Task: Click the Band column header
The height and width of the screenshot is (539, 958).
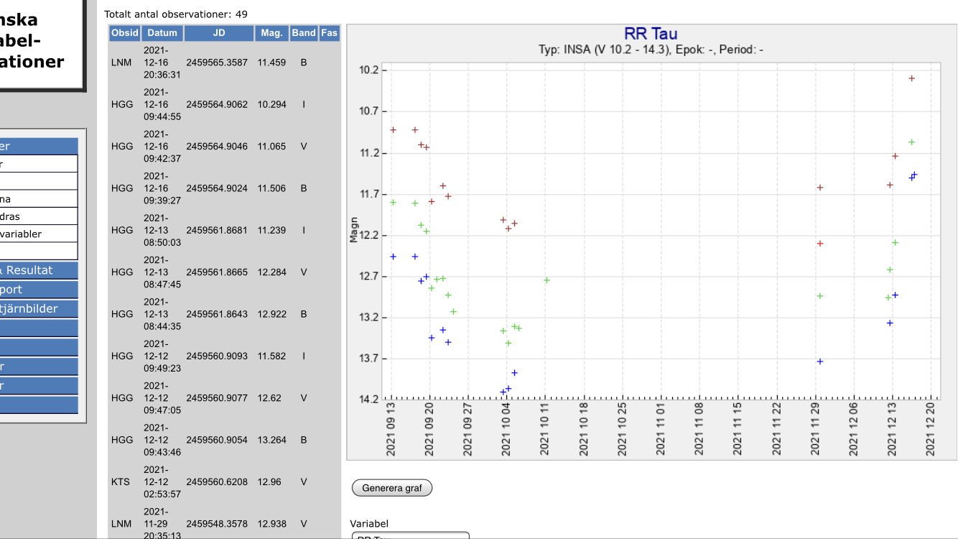Action: click(304, 33)
